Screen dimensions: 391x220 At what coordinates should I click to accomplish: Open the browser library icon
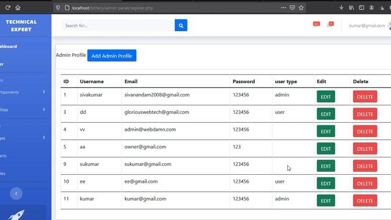pyautogui.click(x=351, y=8)
